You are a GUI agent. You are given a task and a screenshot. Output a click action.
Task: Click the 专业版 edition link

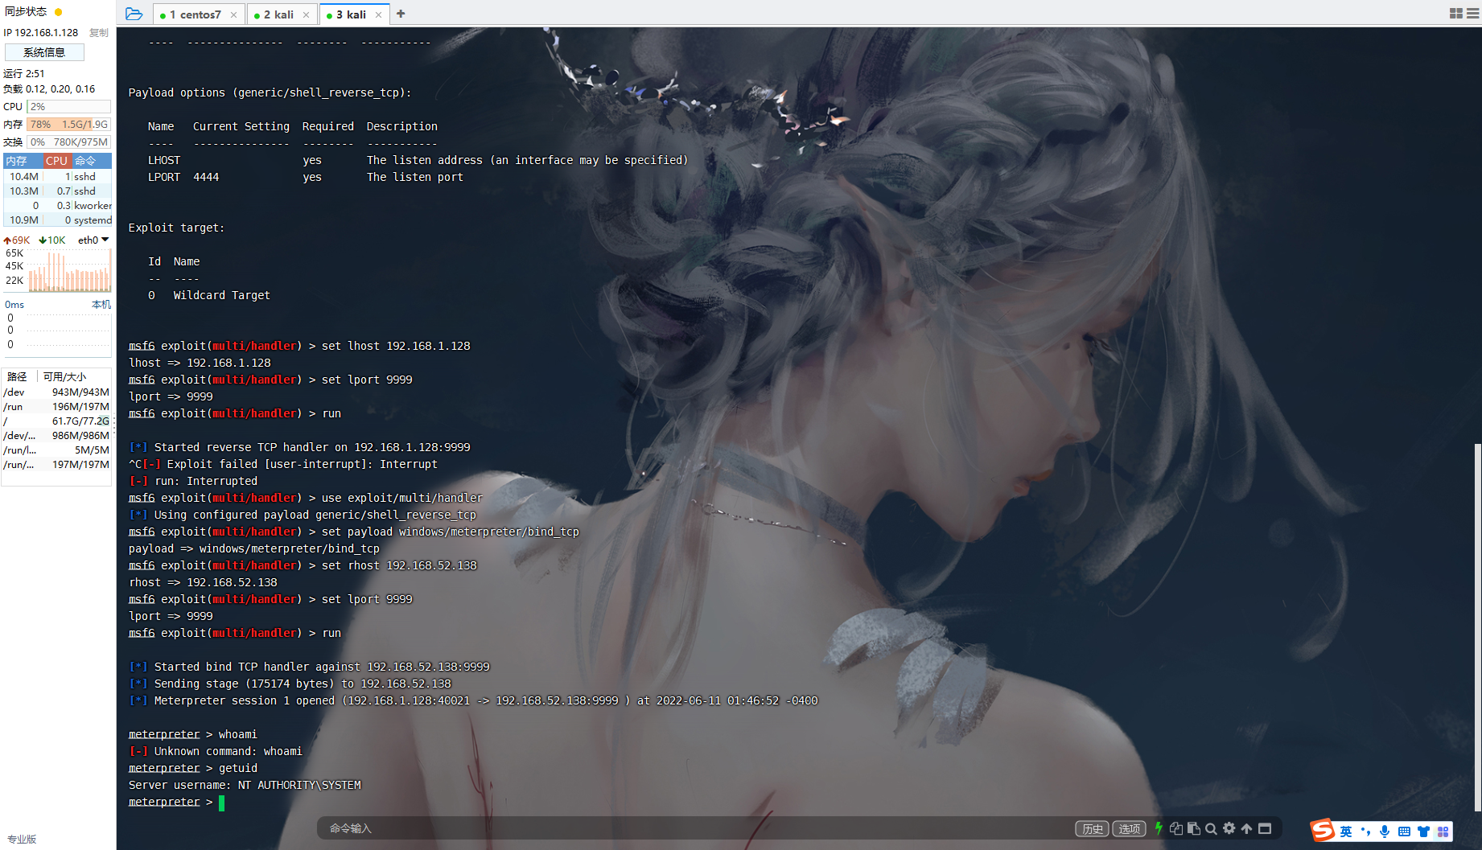pyautogui.click(x=22, y=839)
